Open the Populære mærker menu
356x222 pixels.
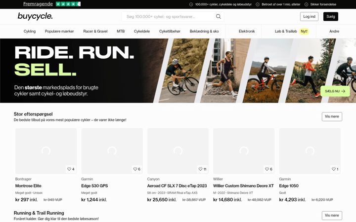(59, 31)
